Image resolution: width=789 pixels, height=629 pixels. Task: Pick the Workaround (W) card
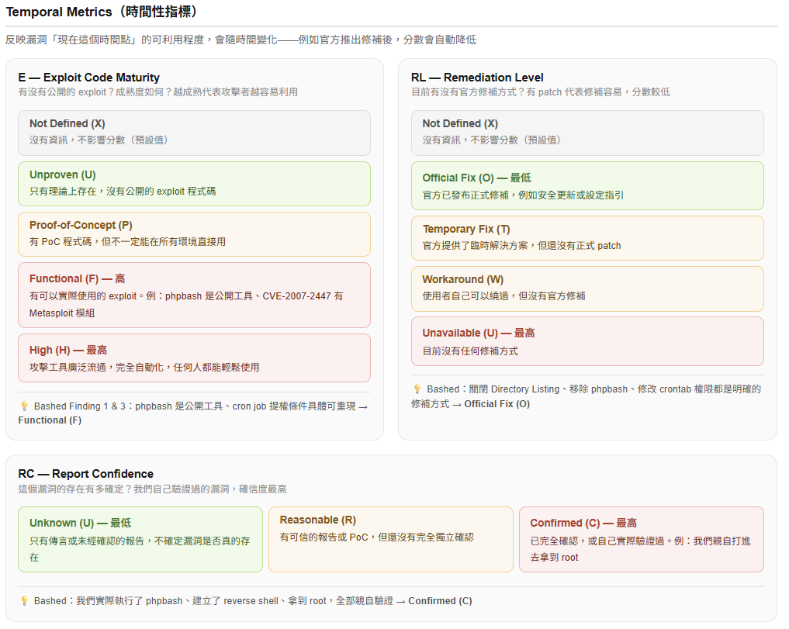tap(587, 289)
